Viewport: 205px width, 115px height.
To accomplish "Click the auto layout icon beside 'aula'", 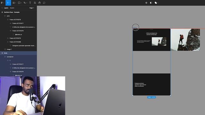I will coord(5,16).
